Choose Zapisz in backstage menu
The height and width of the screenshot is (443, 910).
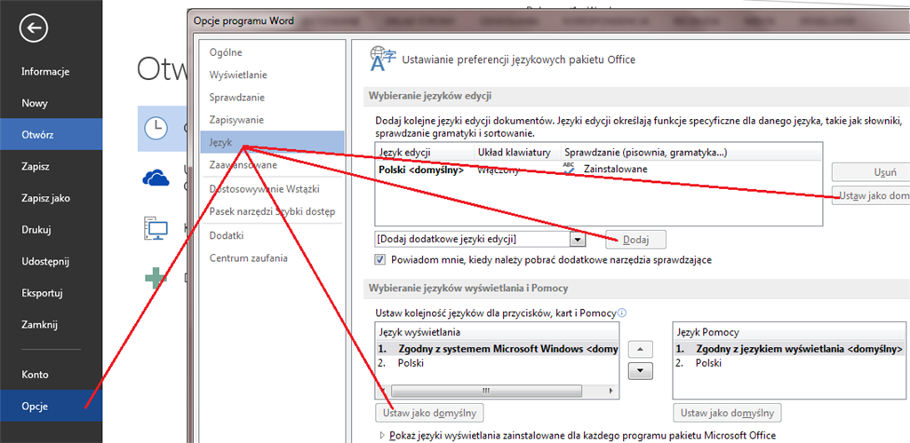[36, 166]
